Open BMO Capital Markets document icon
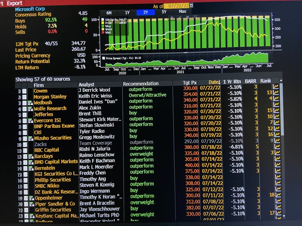Image resolution: width=302 pixels, height=226 pixels. [x=31, y=162]
